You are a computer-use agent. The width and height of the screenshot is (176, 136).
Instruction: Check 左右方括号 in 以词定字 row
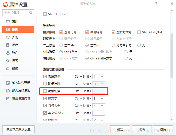(113, 39)
